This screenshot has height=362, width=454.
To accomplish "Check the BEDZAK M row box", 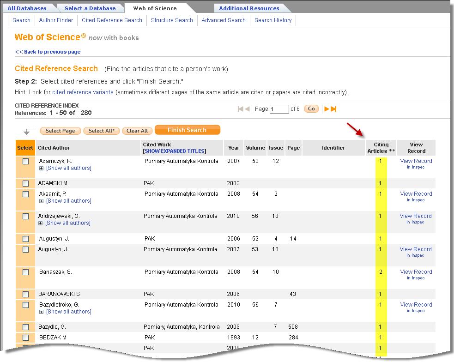I will (25, 338).
